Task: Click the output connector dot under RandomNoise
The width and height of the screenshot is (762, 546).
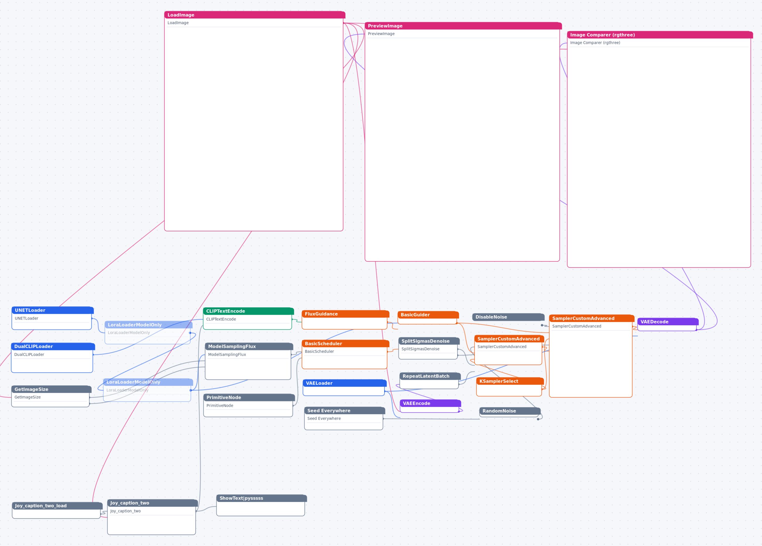Action: point(538,419)
